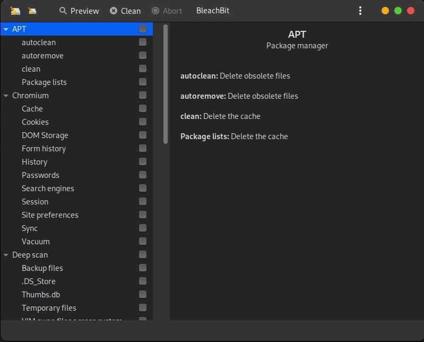Screen dimensions: 424x342
Task: Check the DOM Storage checkbox
Action: point(143,135)
